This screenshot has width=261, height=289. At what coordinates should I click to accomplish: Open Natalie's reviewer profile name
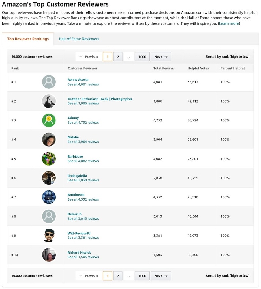pyautogui.click(x=73, y=137)
